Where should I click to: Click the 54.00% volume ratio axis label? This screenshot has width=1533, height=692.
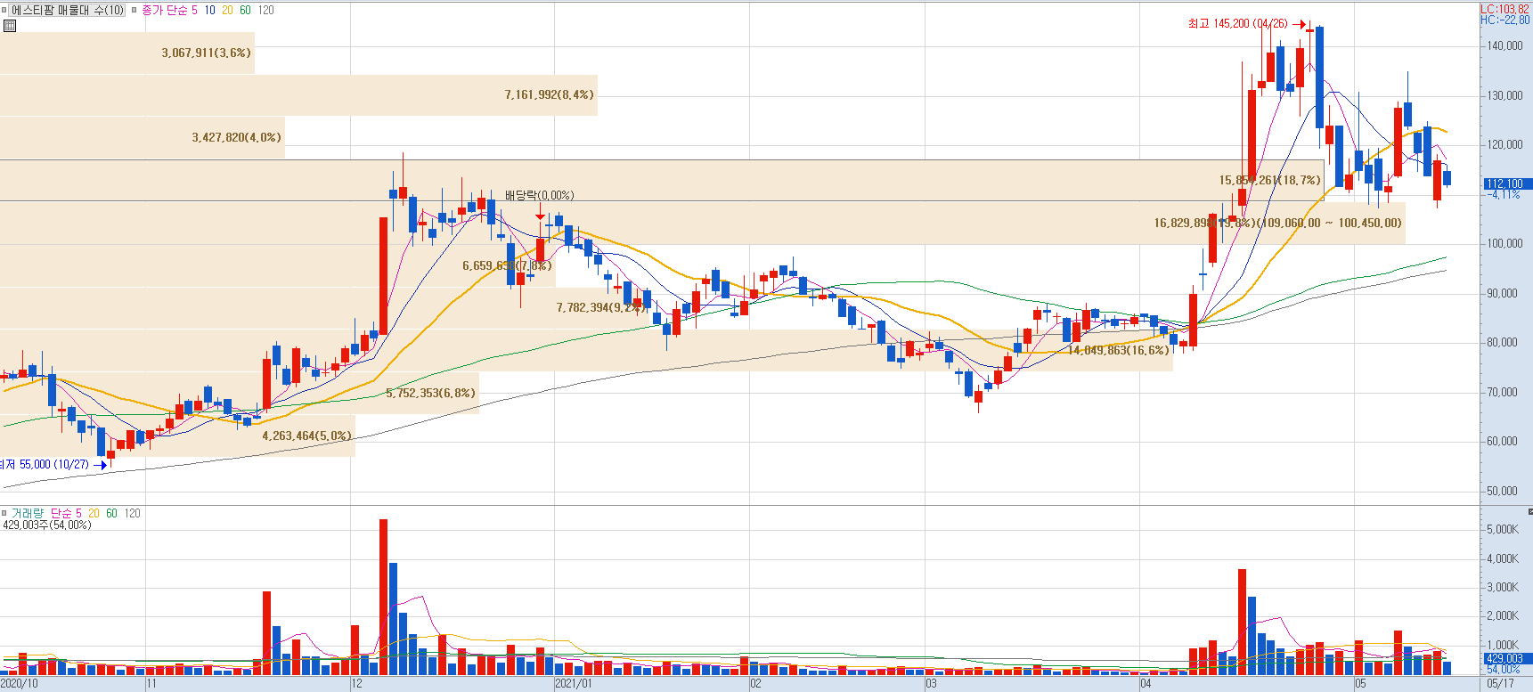tap(1504, 669)
